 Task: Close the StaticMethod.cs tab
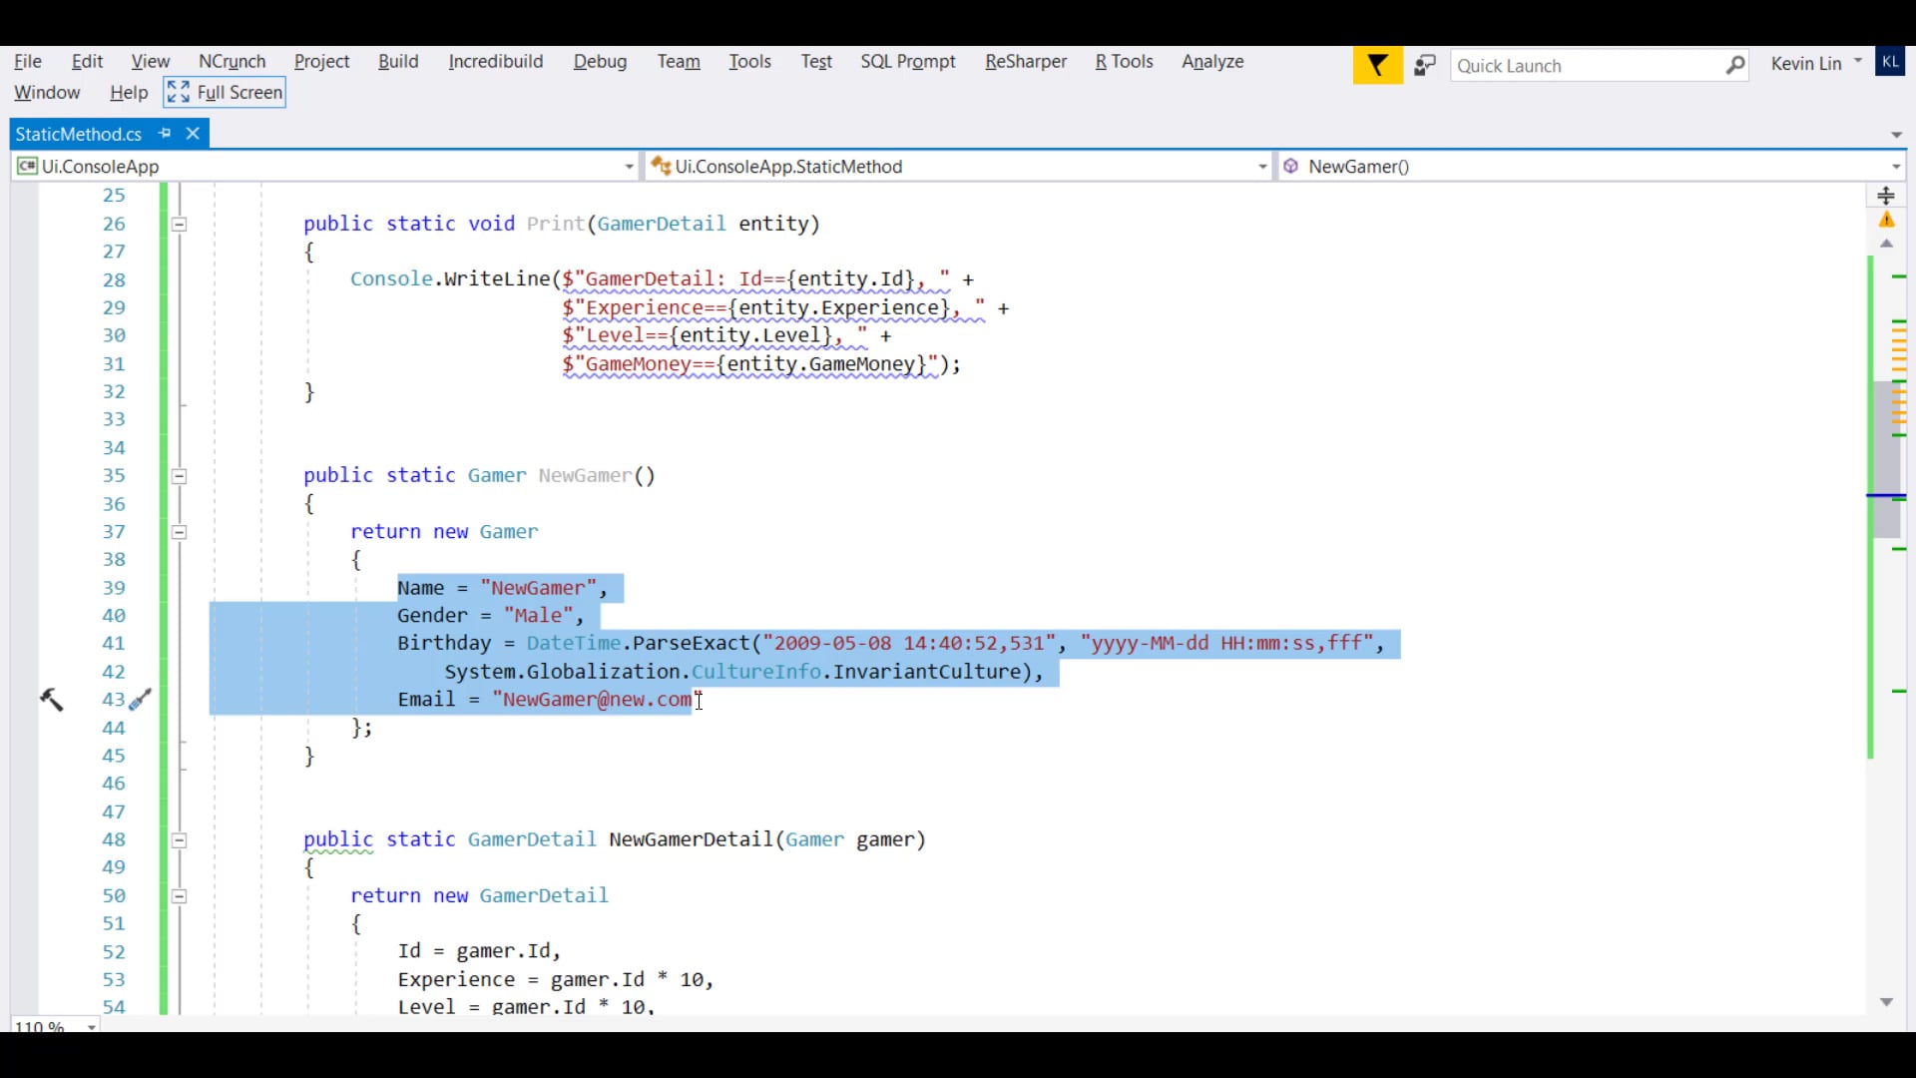click(x=194, y=133)
